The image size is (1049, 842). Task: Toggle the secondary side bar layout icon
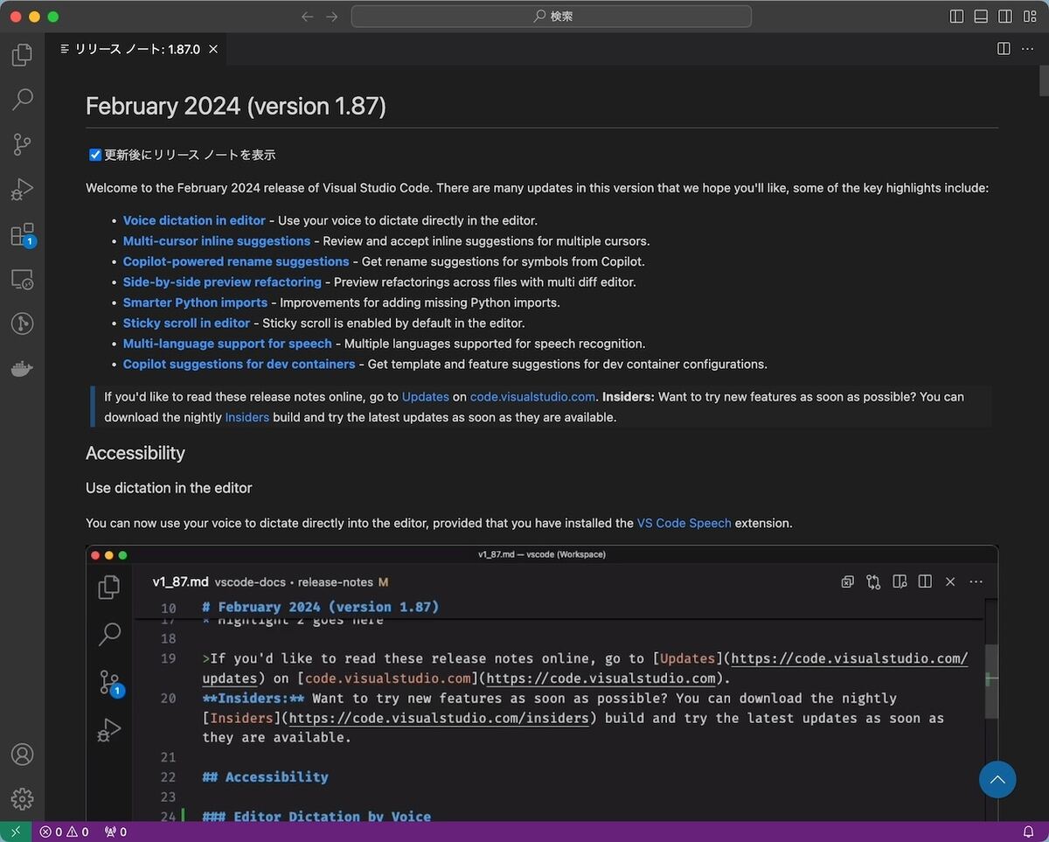(1005, 17)
